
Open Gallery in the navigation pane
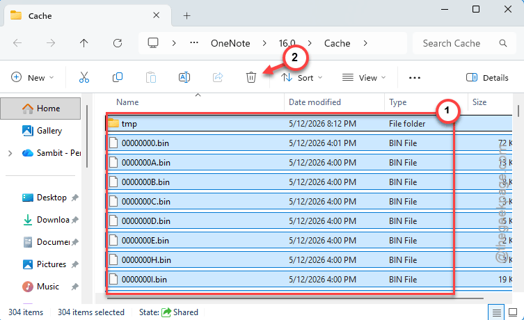(x=42, y=131)
